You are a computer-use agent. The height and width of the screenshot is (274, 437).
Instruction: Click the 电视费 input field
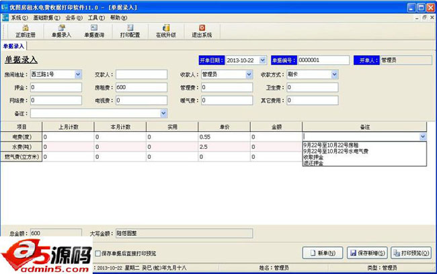click(x=142, y=100)
